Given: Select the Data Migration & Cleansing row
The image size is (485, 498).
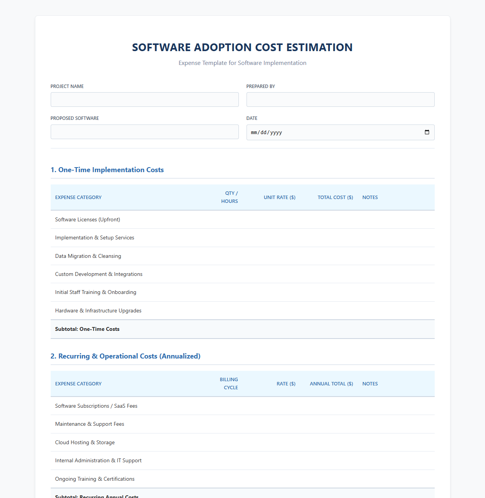Looking at the screenshot, I should tap(243, 256).
